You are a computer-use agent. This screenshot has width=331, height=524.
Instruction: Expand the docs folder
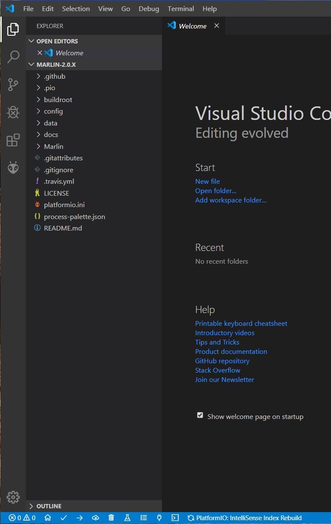click(x=94, y=135)
